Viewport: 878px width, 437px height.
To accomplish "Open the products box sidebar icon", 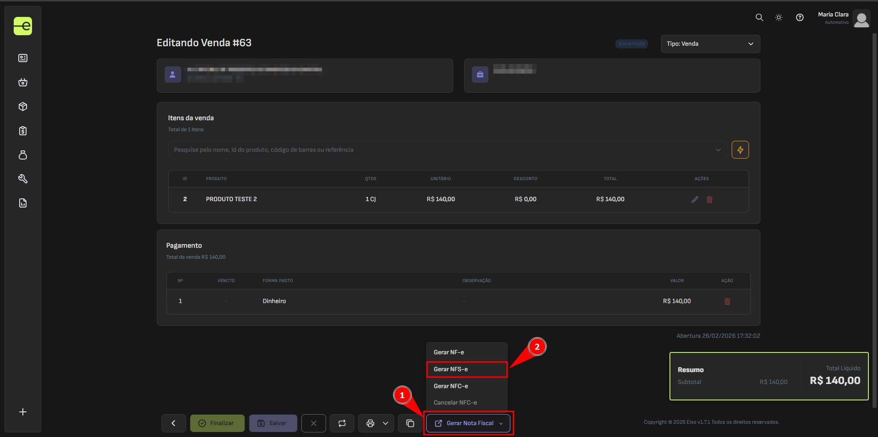I will coord(23,107).
